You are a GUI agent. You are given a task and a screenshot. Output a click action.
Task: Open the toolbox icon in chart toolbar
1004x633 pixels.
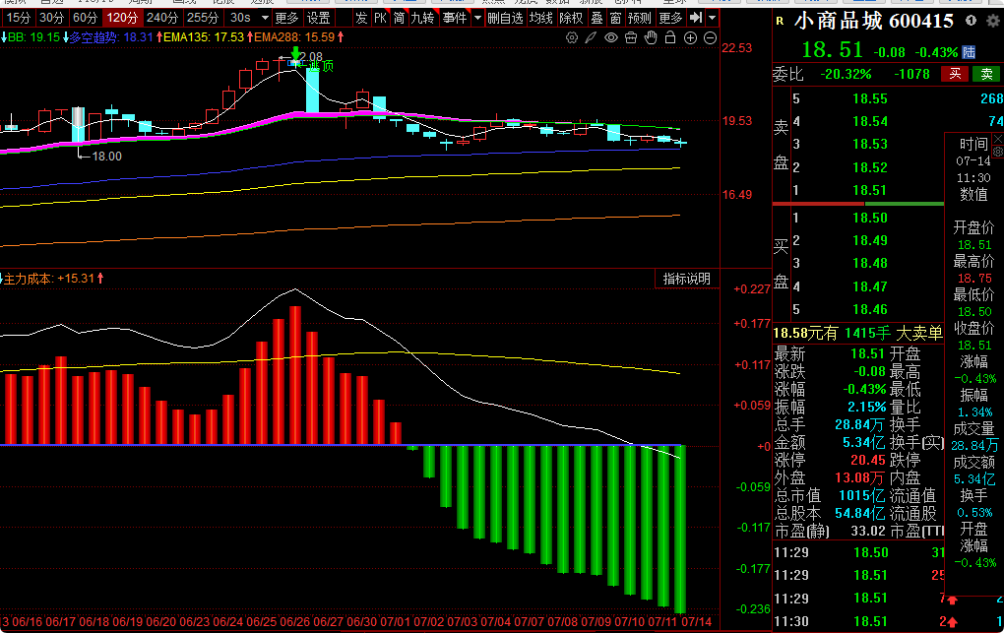click(631, 37)
